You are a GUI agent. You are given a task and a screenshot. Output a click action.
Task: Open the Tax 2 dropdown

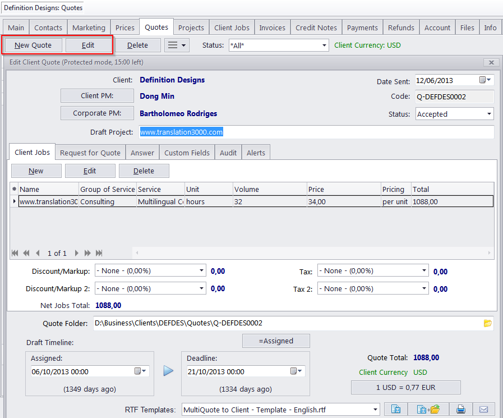(424, 288)
